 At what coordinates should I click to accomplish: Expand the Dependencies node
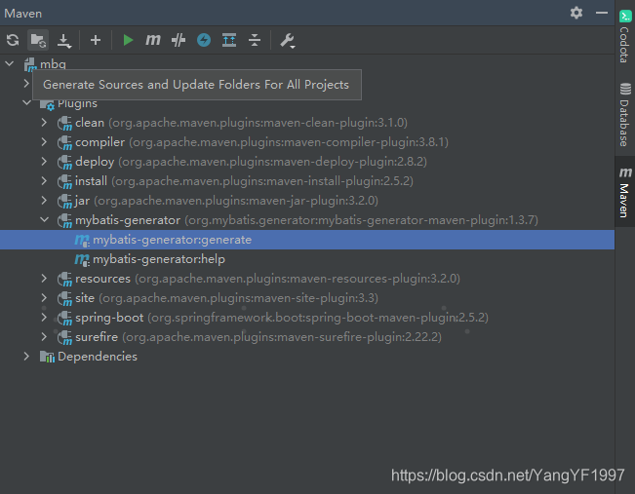(26, 356)
